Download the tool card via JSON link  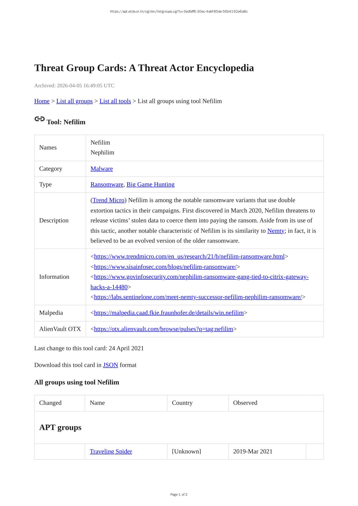pyautogui.click(x=110, y=365)
